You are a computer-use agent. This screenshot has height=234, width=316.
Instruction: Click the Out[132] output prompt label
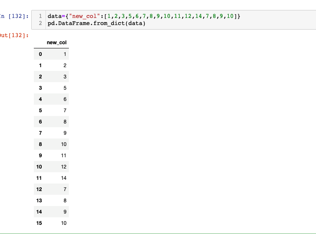[x=14, y=35]
